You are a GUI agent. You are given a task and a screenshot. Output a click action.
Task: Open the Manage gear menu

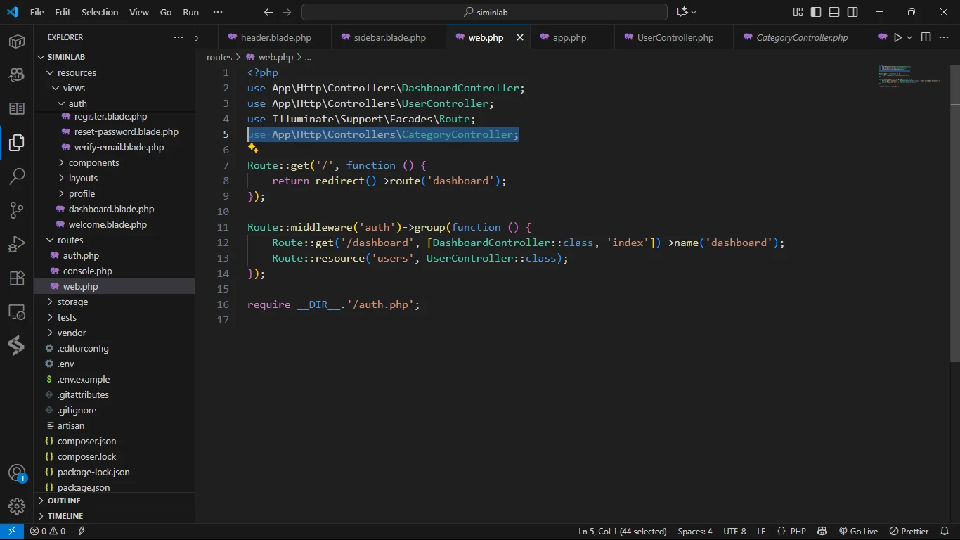17,506
